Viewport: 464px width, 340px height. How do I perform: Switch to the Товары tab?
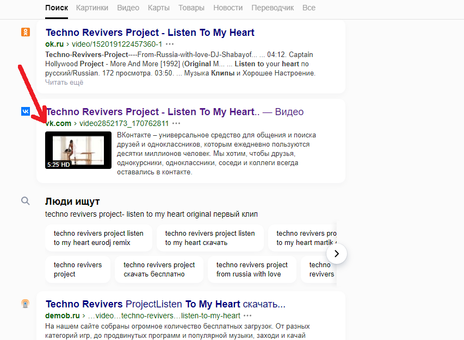tap(191, 8)
